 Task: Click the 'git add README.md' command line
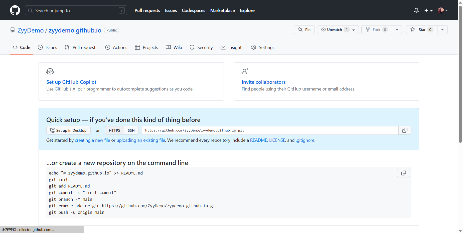(x=69, y=186)
